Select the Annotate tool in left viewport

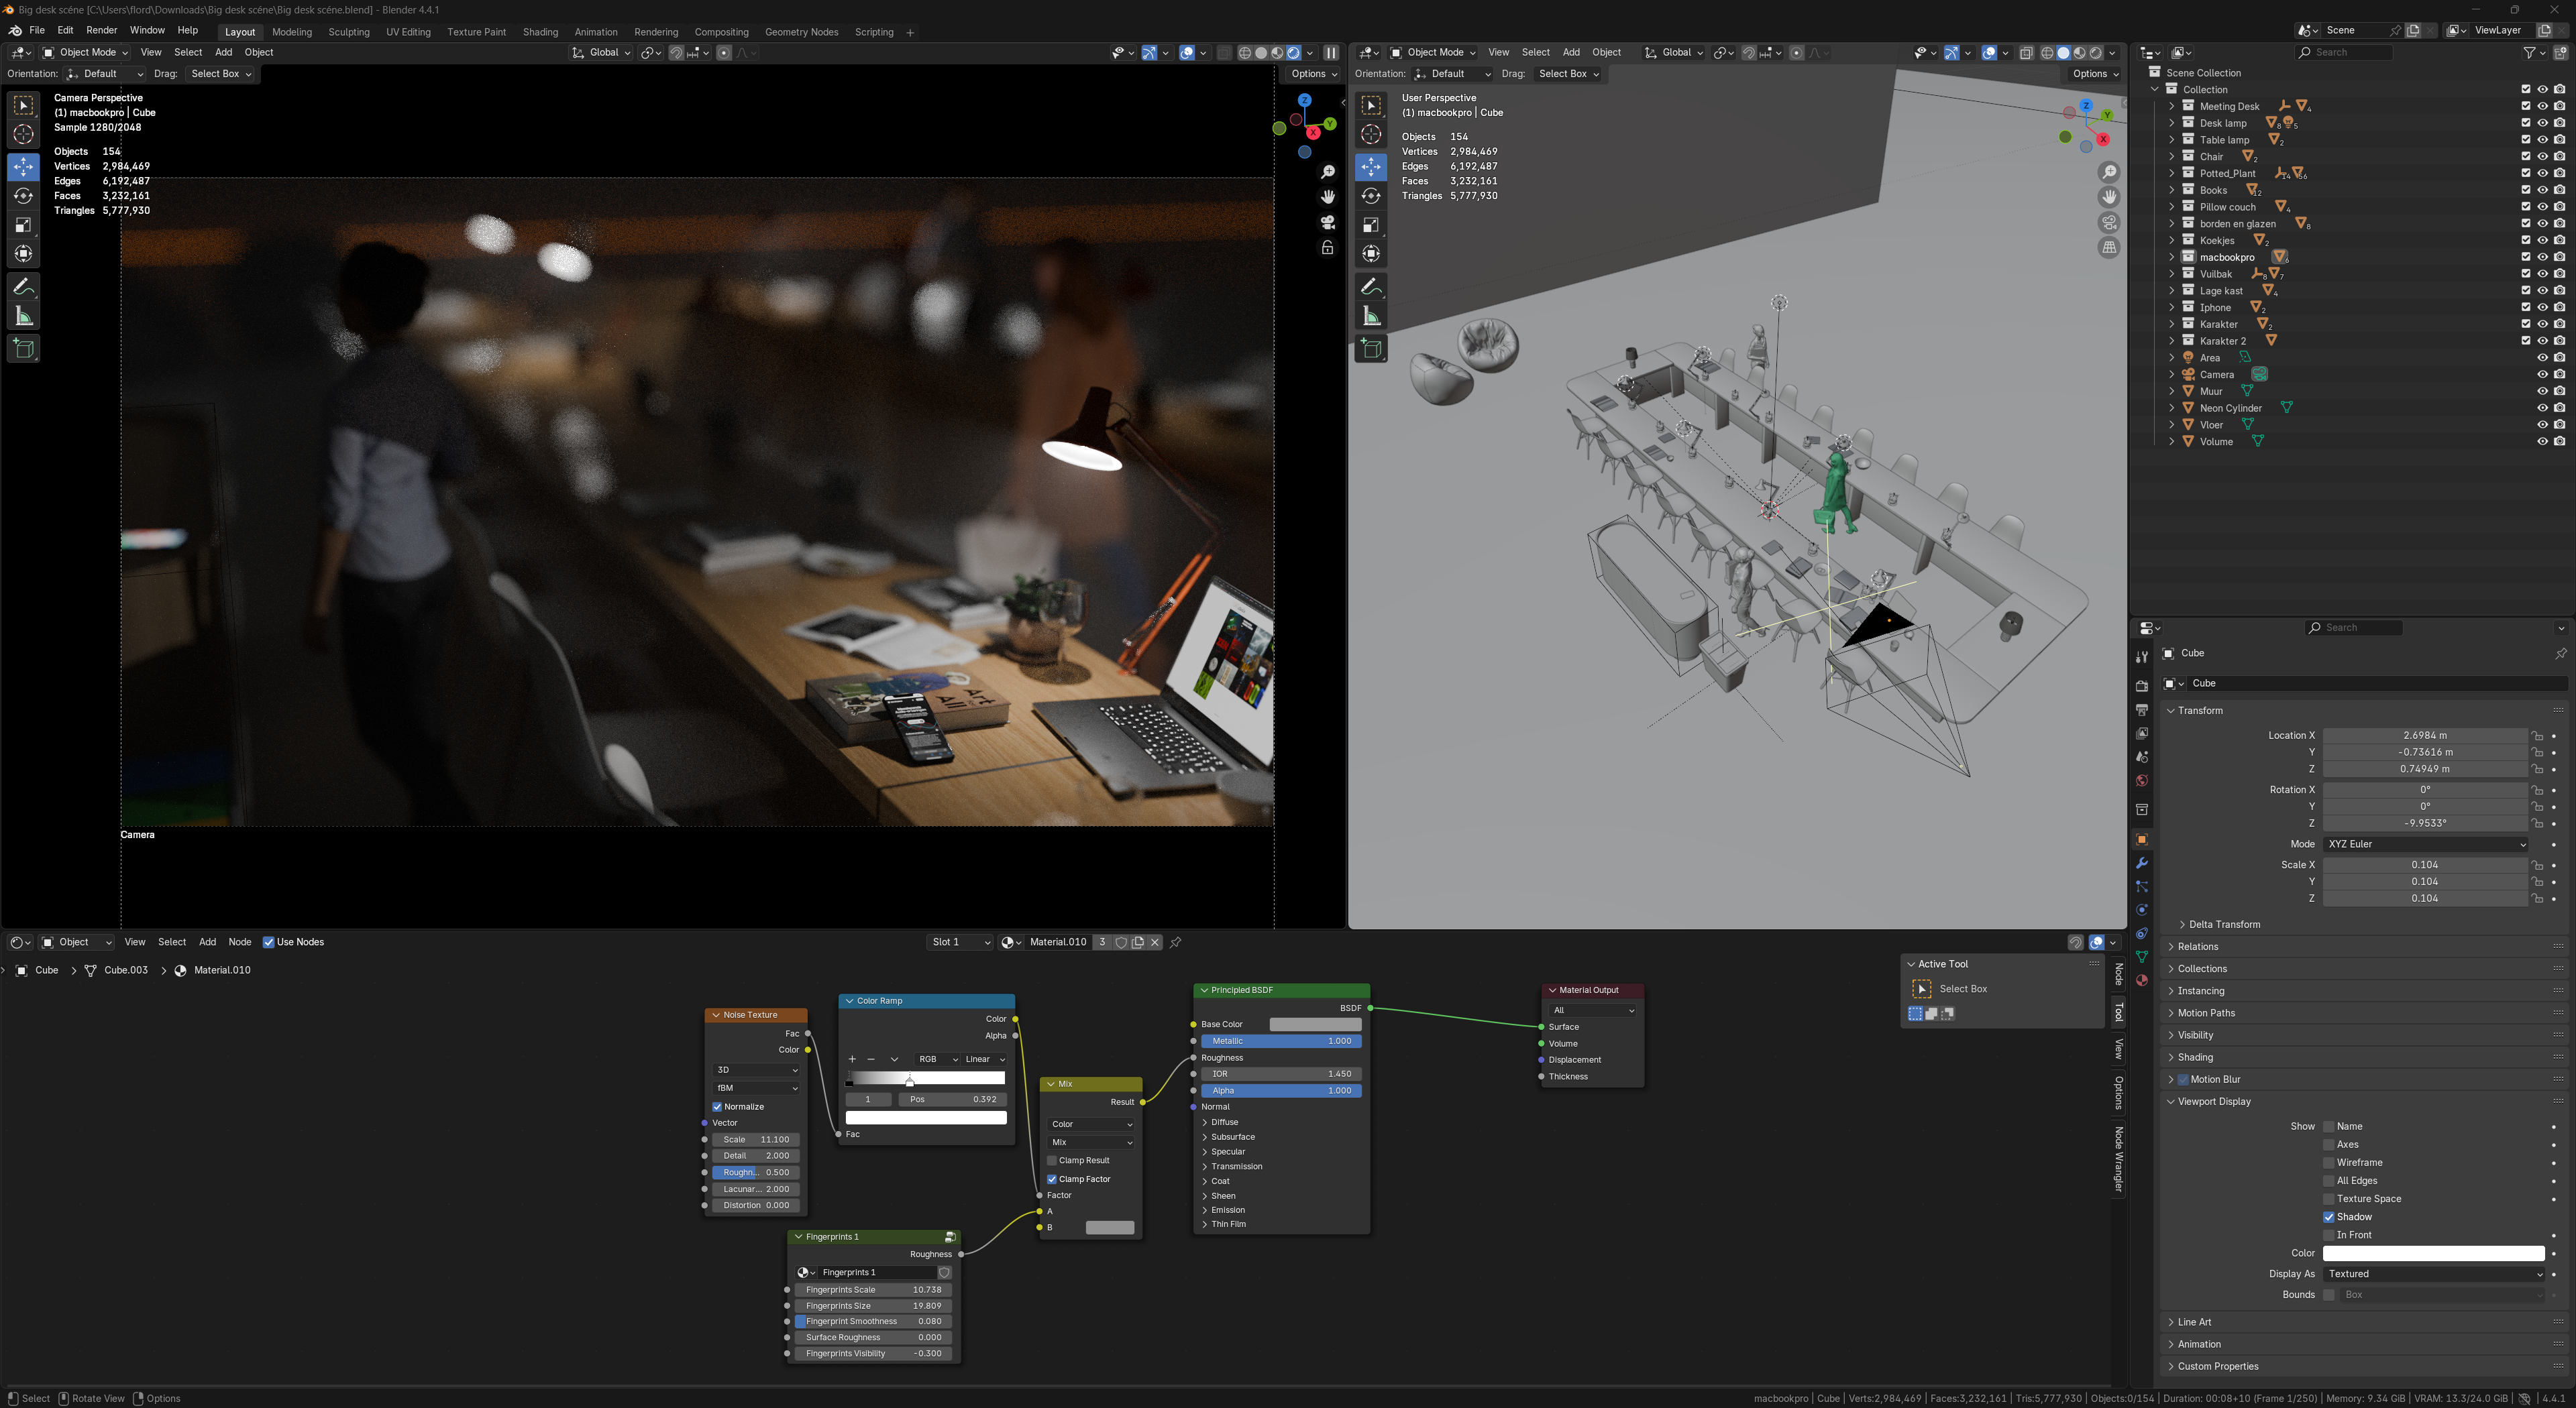pos(24,287)
